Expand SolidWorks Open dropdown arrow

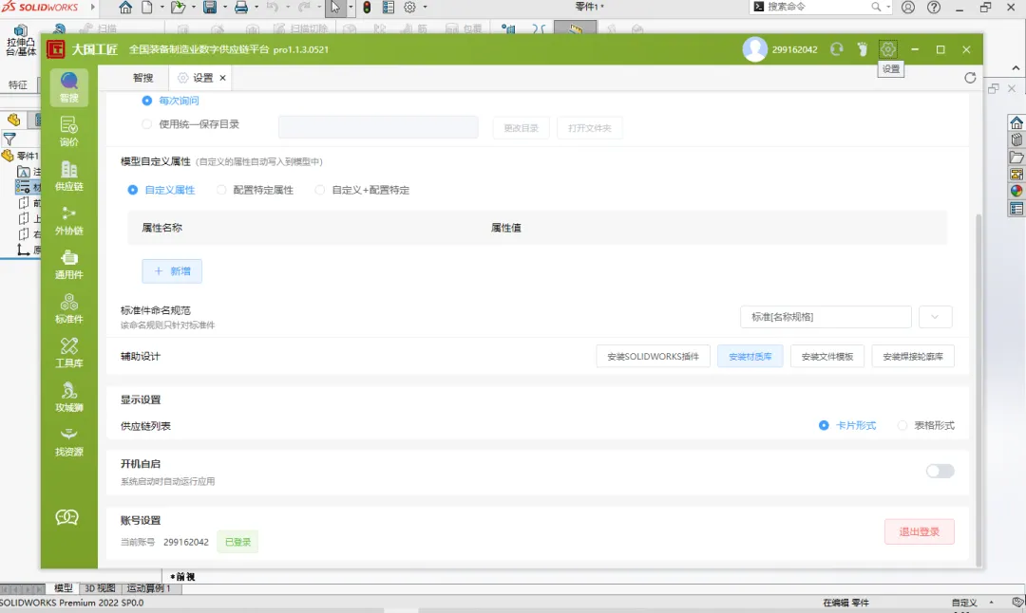point(194,8)
